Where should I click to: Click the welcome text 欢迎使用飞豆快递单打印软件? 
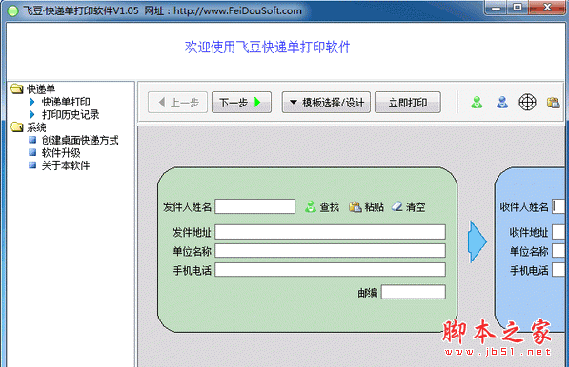point(268,47)
